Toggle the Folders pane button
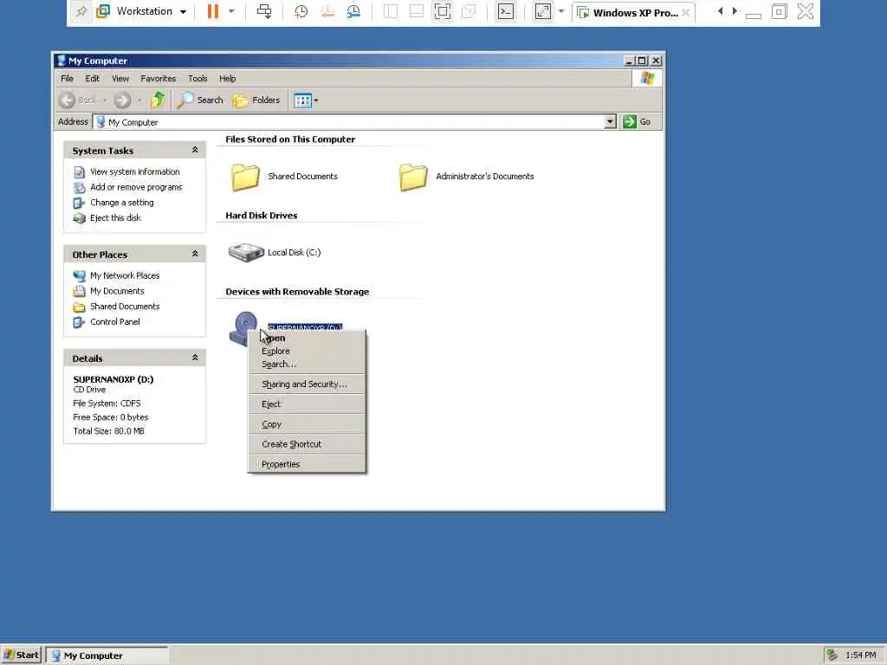 click(256, 100)
